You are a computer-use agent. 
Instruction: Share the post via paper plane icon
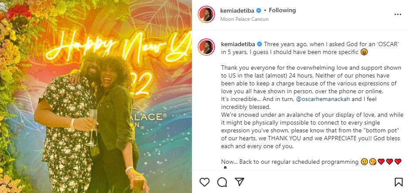(x=239, y=182)
